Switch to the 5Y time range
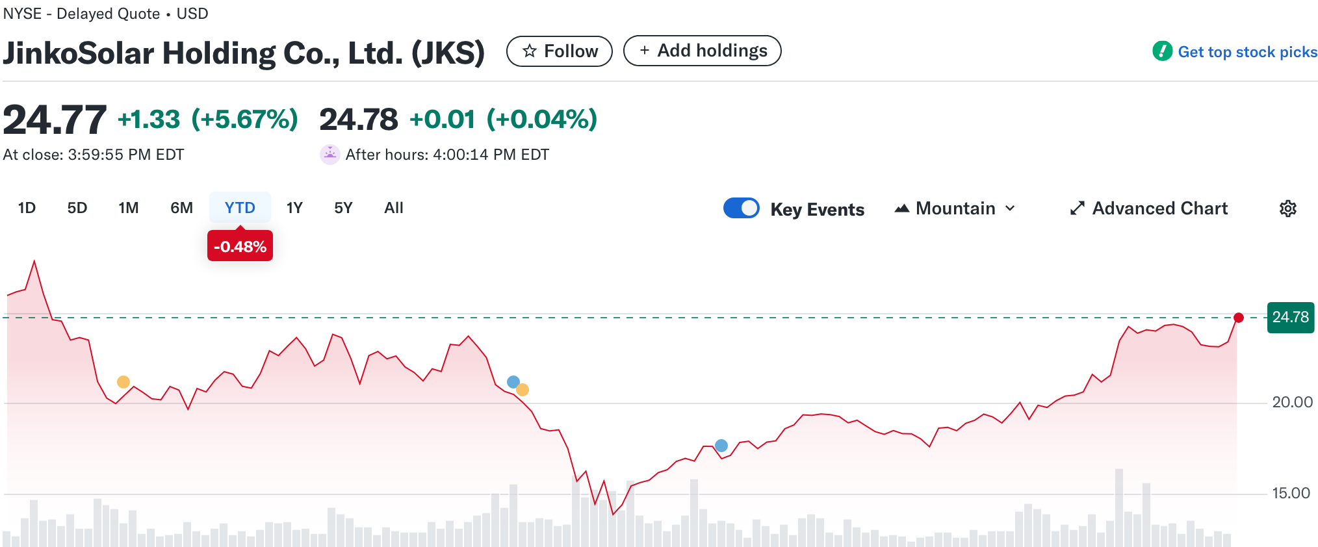Viewport: 1318px width, 547px height. point(343,208)
